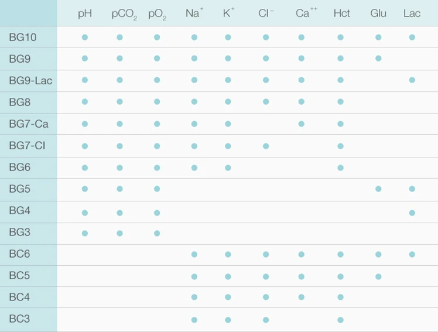This screenshot has height=332, width=438.
Task: Click the BG7-Cl Cl- dot
Action: coord(266,146)
